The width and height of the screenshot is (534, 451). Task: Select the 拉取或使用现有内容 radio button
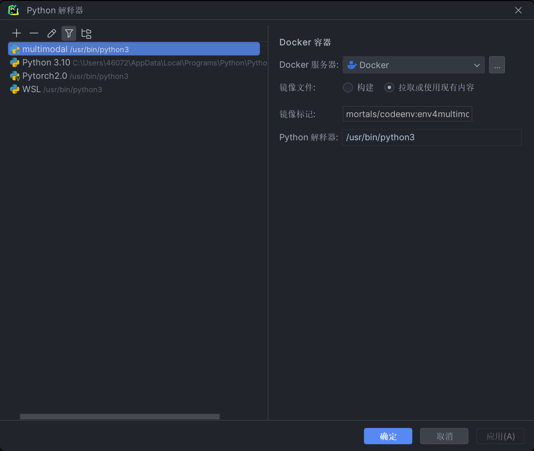389,87
